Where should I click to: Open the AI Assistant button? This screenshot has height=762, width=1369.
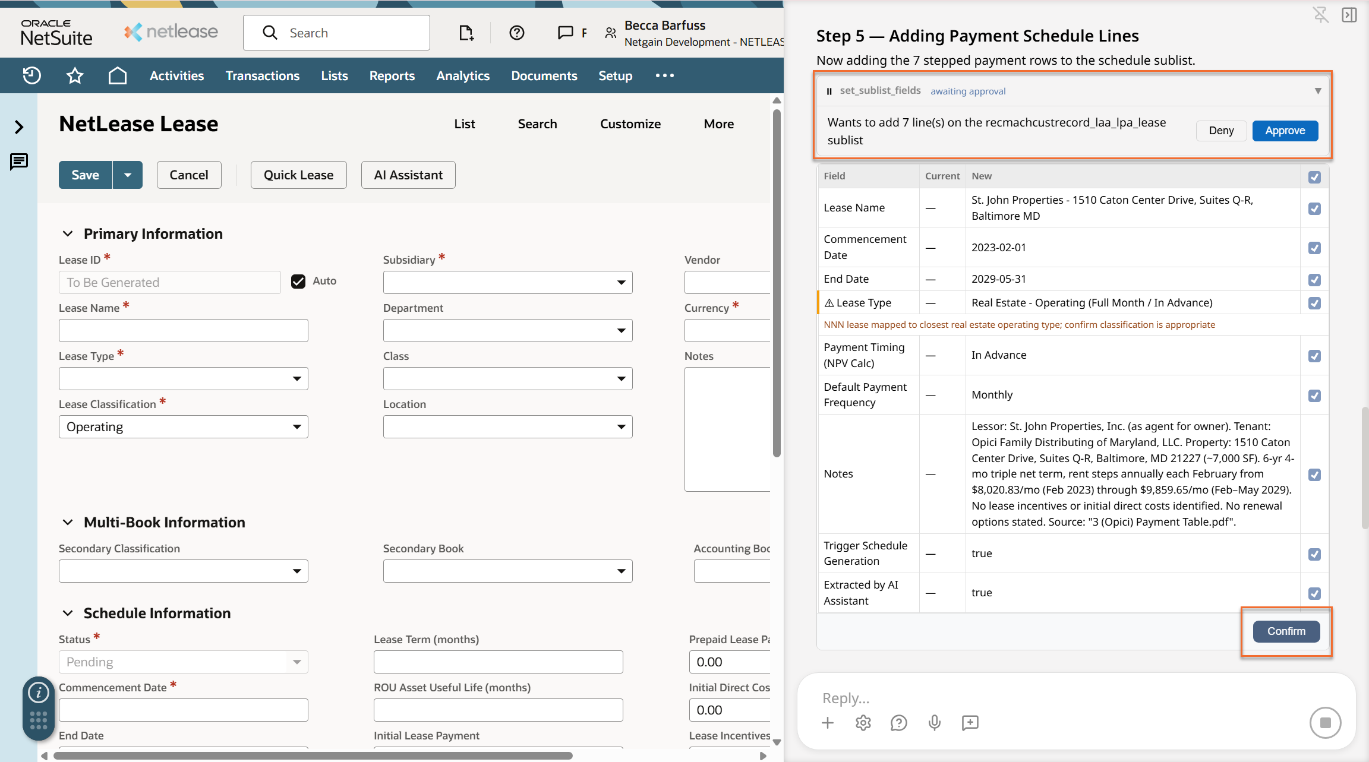[408, 175]
